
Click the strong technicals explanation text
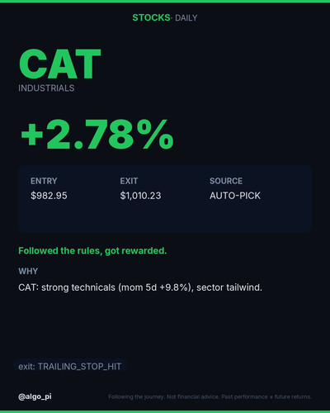(140, 287)
